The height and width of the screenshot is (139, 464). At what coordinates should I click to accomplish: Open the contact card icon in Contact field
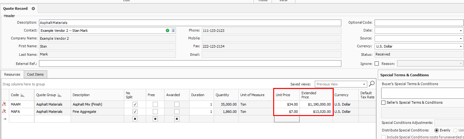[x=173, y=31]
